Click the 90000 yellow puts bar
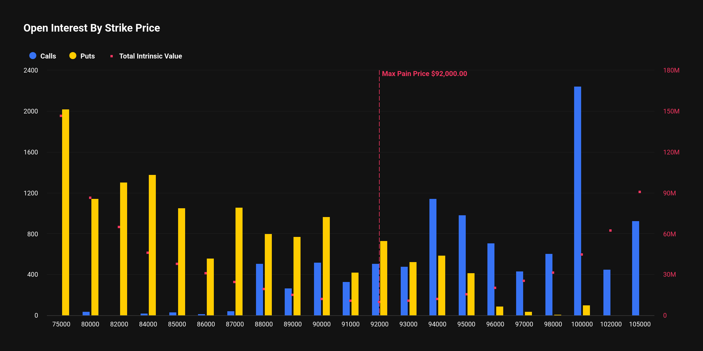 pos(326,266)
